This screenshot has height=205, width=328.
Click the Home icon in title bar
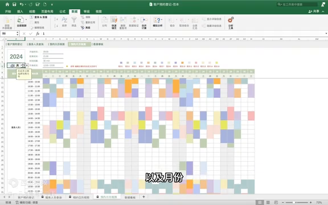(x=7, y=4)
